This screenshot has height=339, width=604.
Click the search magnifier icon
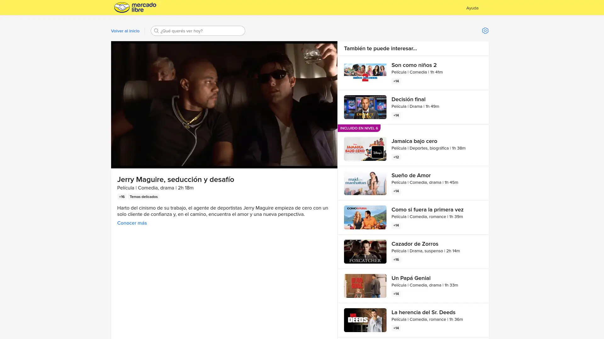(156, 31)
